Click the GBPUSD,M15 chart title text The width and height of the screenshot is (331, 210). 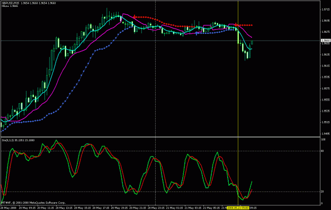(10, 3)
